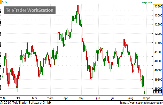Open the workstation.teletrader.com link
This screenshot has height=105, width=163.
(x=141, y=103)
